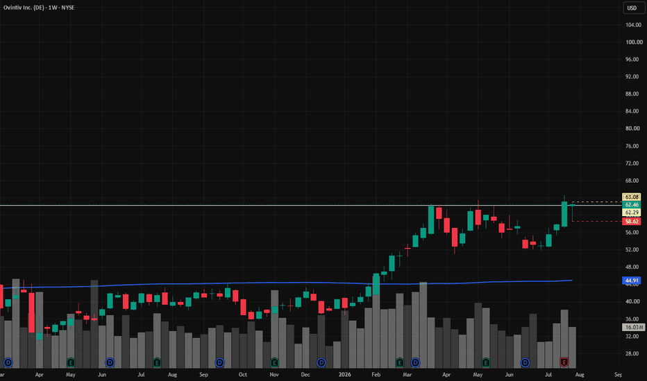
Task: Click the 36.00 price axis label
Action: click(x=632, y=319)
